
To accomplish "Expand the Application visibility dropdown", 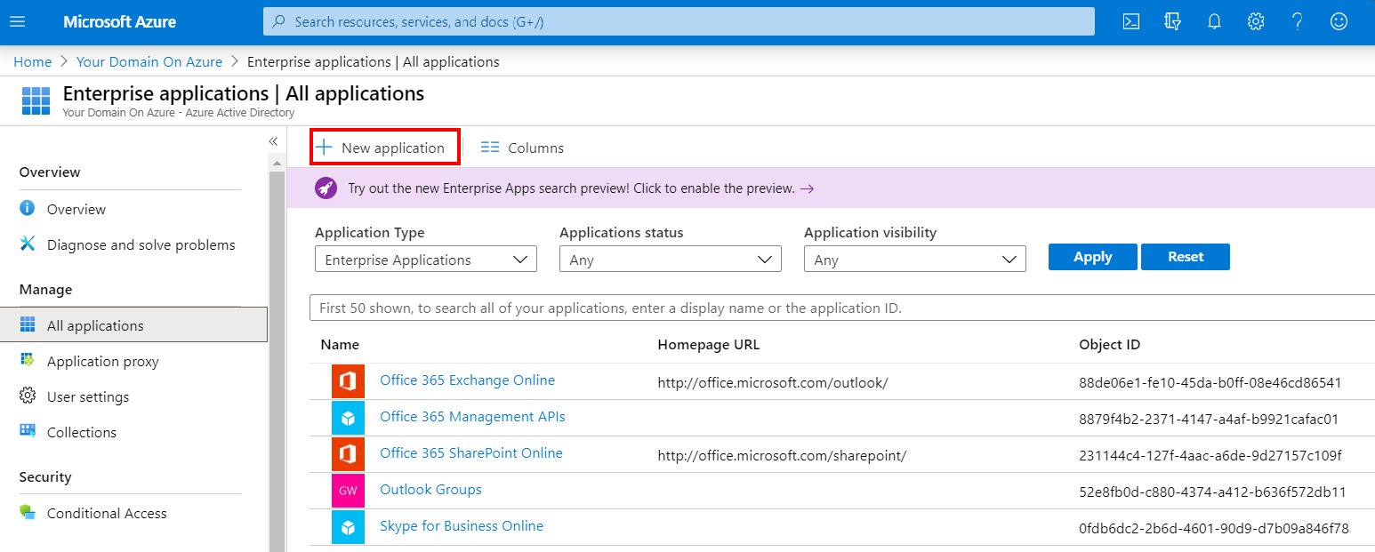I will pyautogui.click(x=914, y=259).
